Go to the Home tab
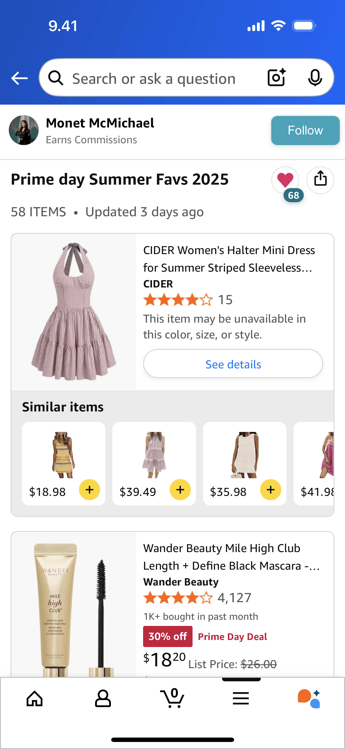The width and height of the screenshot is (345, 749). click(x=35, y=699)
